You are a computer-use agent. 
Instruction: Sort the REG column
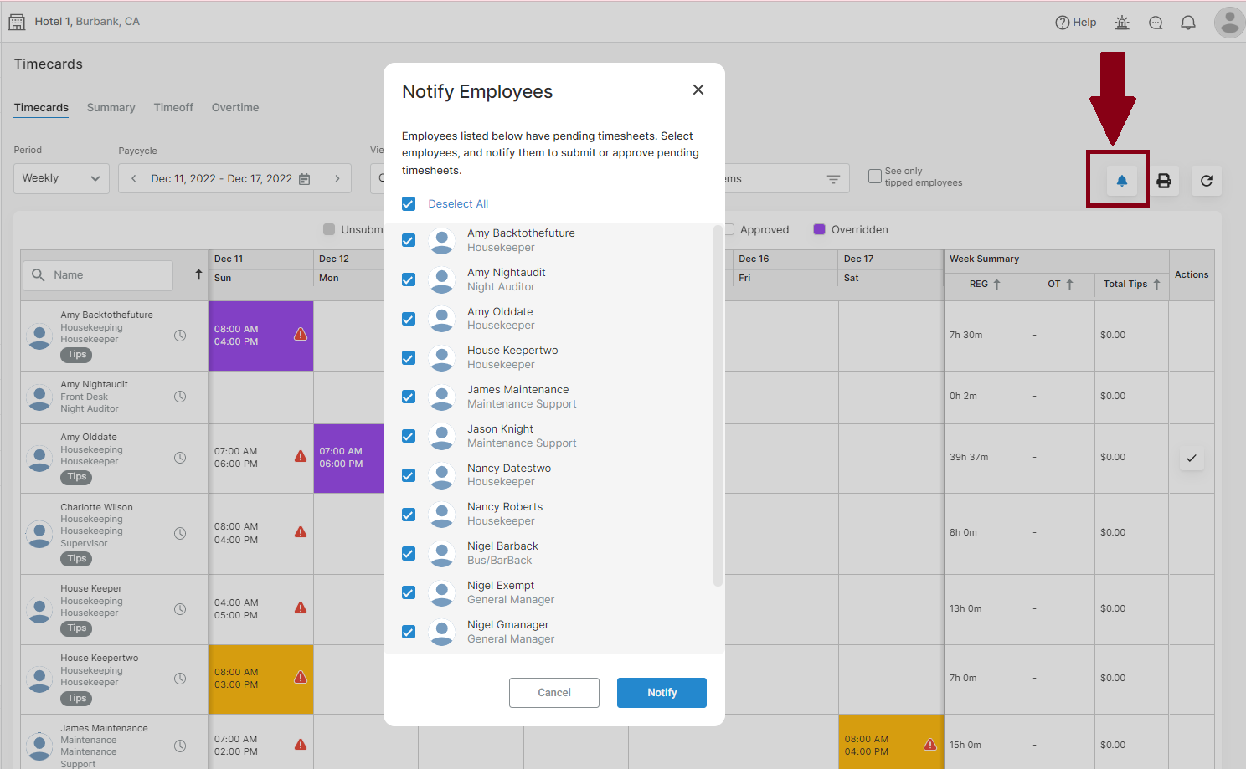(x=985, y=285)
